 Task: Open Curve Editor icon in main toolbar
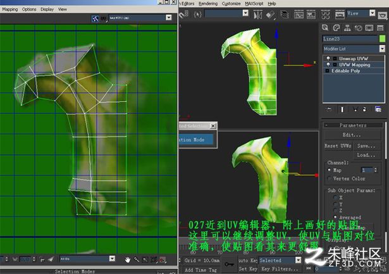click(299, 15)
